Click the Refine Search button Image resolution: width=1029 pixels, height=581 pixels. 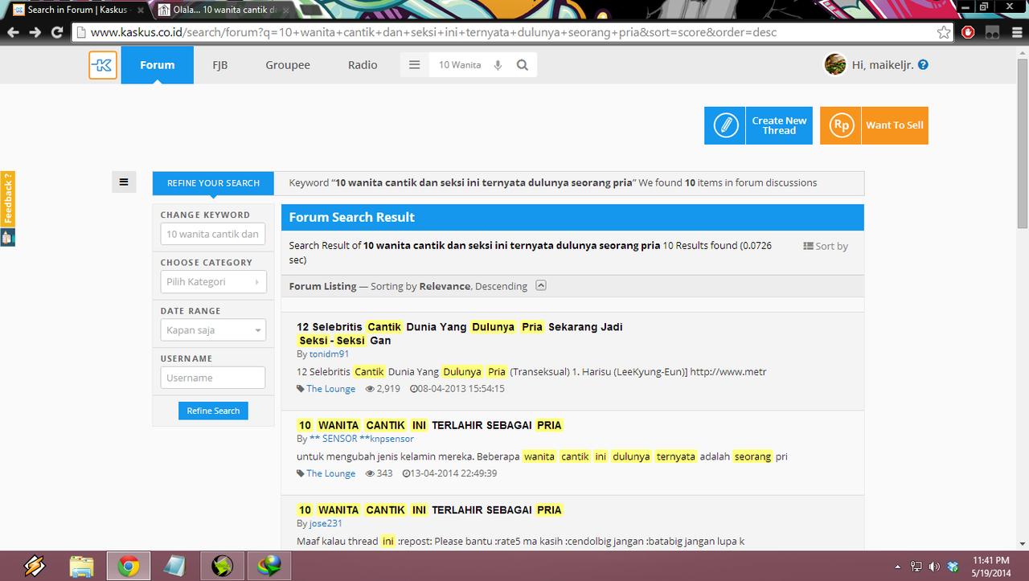pos(213,411)
